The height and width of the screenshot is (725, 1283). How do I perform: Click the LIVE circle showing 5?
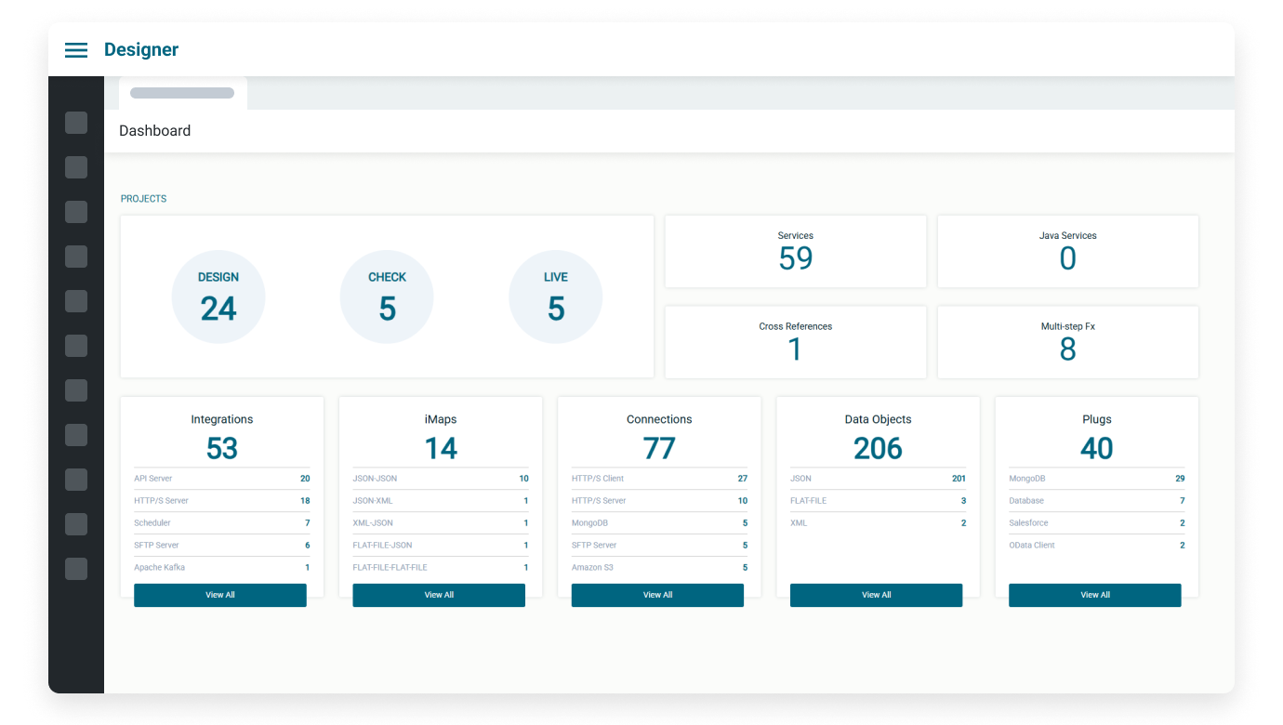555,297
